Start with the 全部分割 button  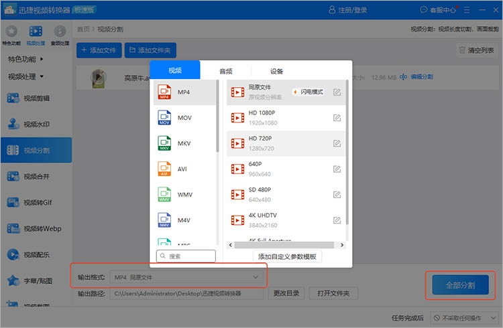(x=461, y=284)
